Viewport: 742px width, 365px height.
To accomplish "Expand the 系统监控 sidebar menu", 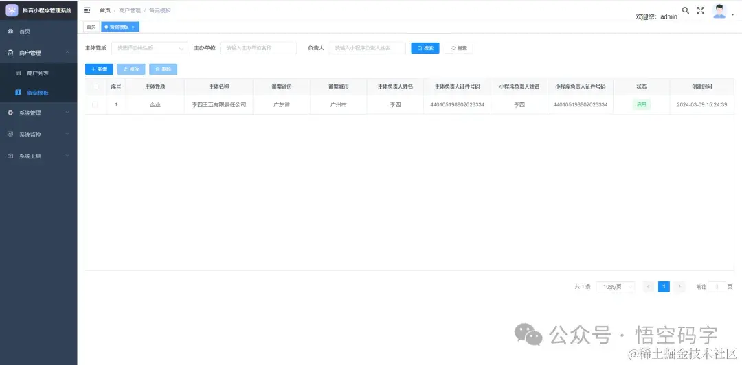I will pyautogui.click(x=38, y=134).
